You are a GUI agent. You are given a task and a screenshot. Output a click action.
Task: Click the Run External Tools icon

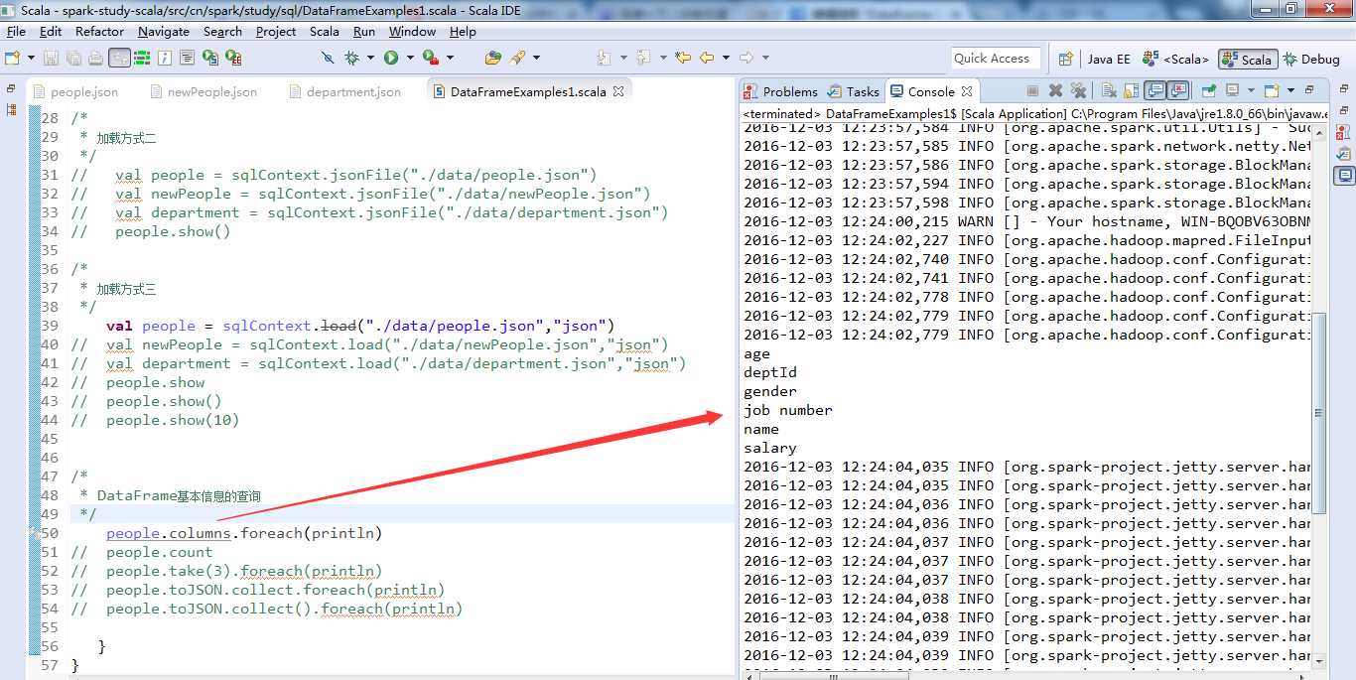[x=431, y=58]
